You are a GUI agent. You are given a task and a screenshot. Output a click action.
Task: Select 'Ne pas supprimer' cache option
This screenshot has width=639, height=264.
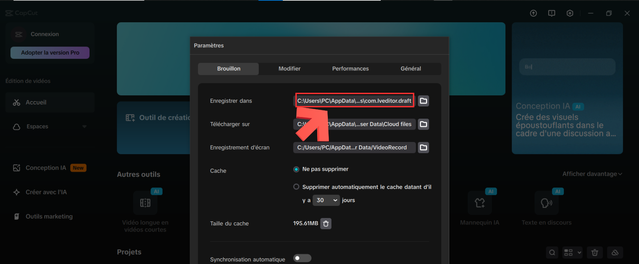click(296, 169)
